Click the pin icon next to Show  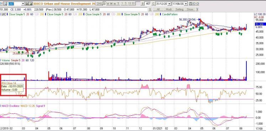pos(197,9)
